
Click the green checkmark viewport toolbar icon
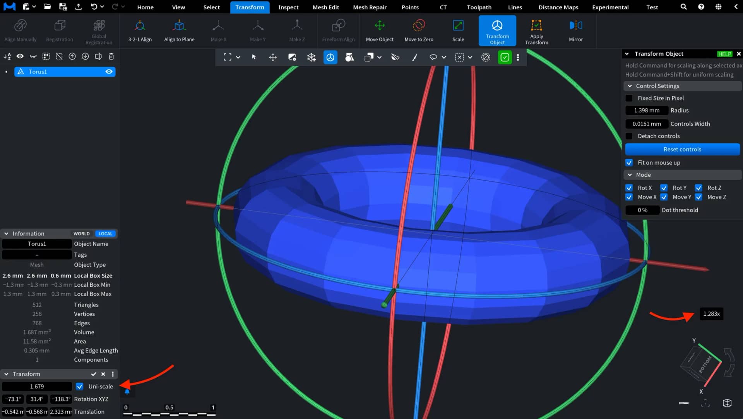point(505,57)
